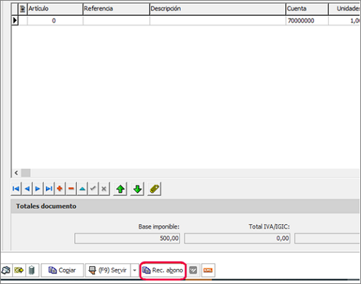Add a new line with the plus icon
Image resolution: width=361 pixels, height=284 pixels.
pyautogui.click(x=60, y=189)
